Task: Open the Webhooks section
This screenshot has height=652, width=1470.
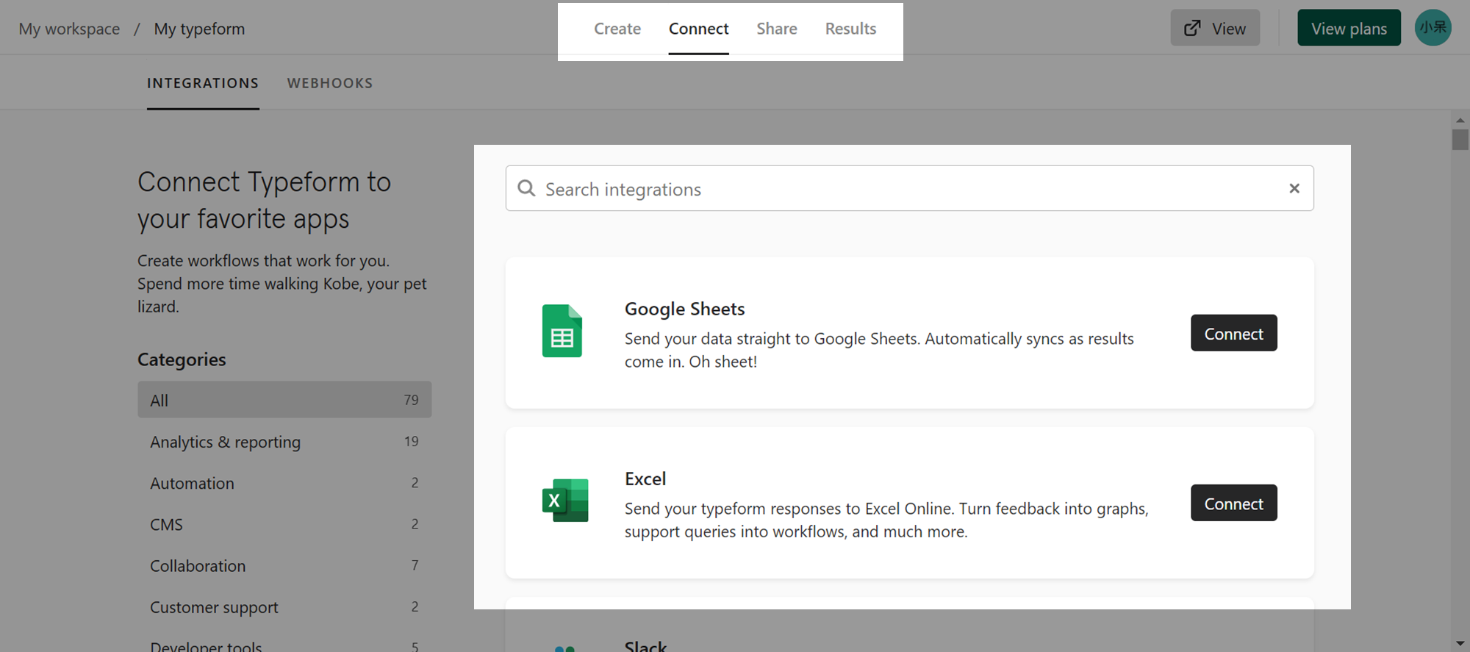Action: pos(330,83)
